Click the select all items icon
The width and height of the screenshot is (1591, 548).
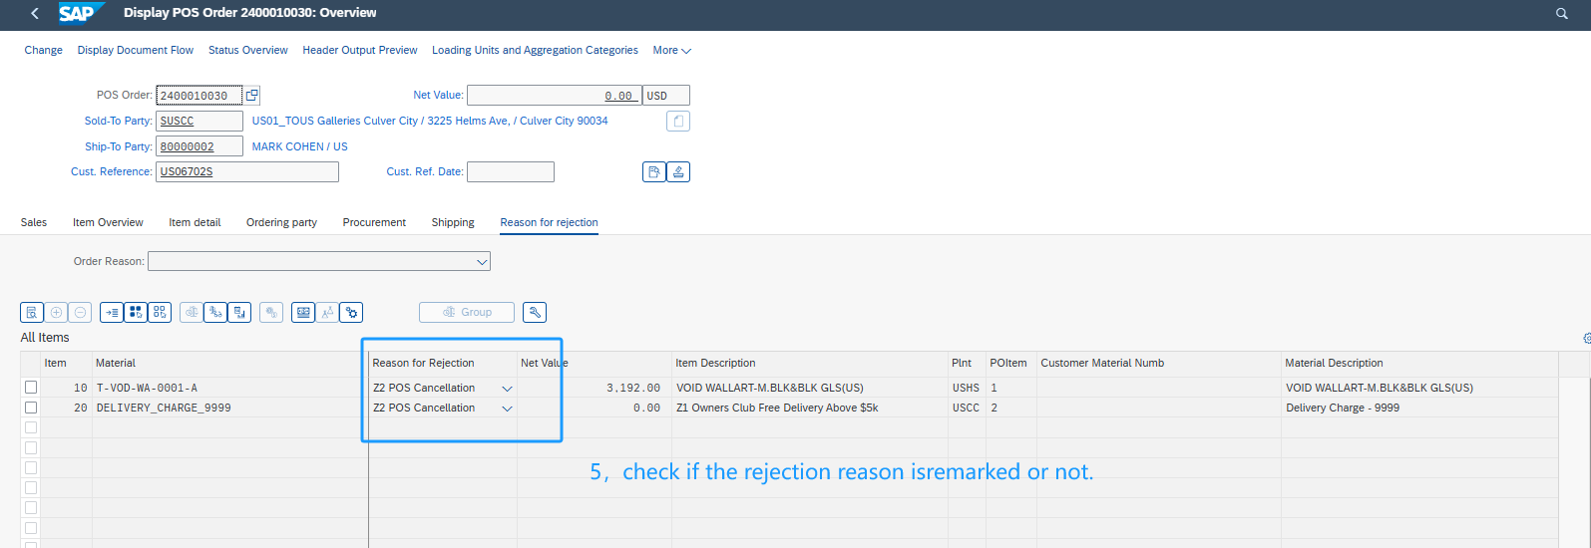(136, 313)
